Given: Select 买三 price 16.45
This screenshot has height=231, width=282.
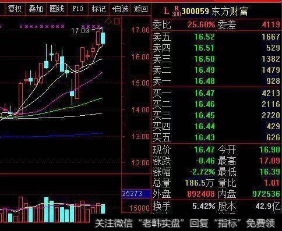Looking at the screenshot, I should pyautogui.click(x=205, y=115).
